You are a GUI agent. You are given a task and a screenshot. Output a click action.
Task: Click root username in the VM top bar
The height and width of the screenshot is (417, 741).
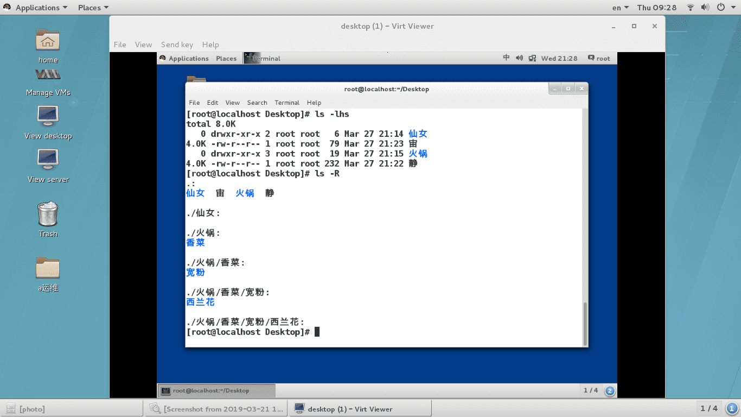[603, 58]
